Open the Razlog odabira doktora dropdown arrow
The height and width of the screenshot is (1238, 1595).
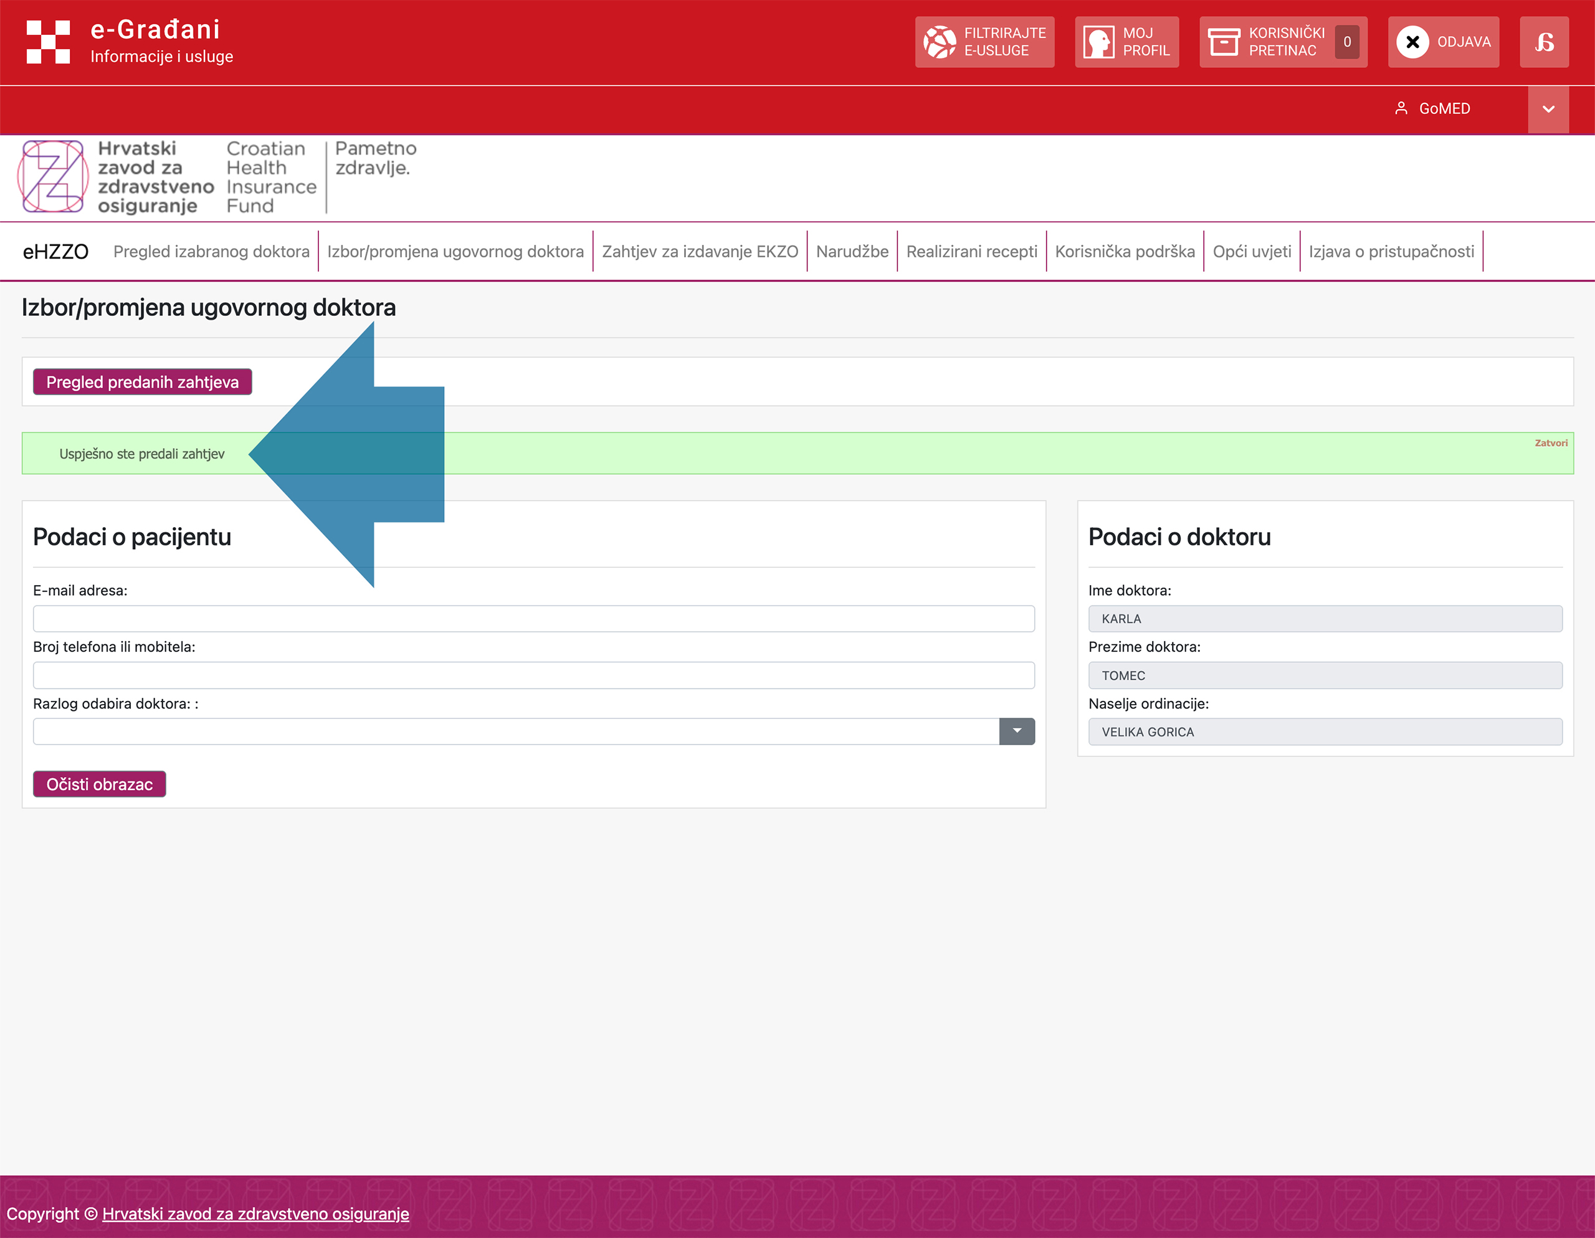pyautogui.click(x=1017, y=731)
